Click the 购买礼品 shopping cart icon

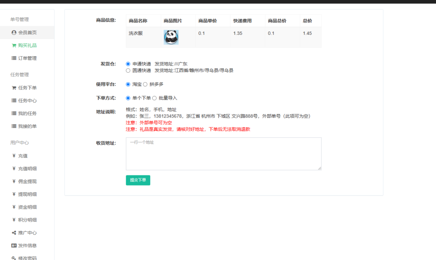click(x=14, y=45)
